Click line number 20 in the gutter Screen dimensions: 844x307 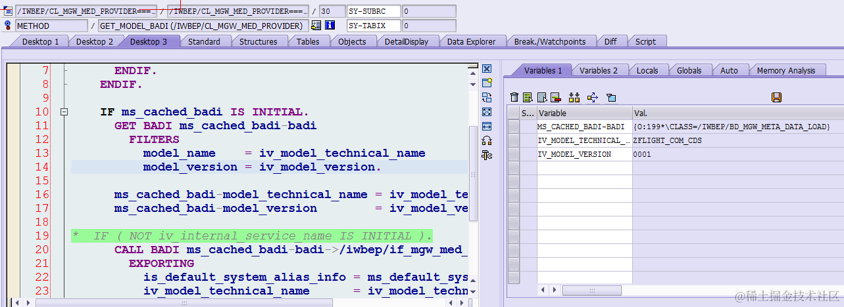(x=42, y=249)
